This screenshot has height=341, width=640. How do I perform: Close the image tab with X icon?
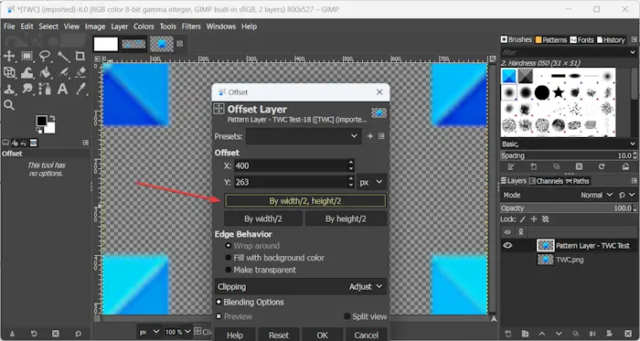pyautogui.click(x=180, y=44)
